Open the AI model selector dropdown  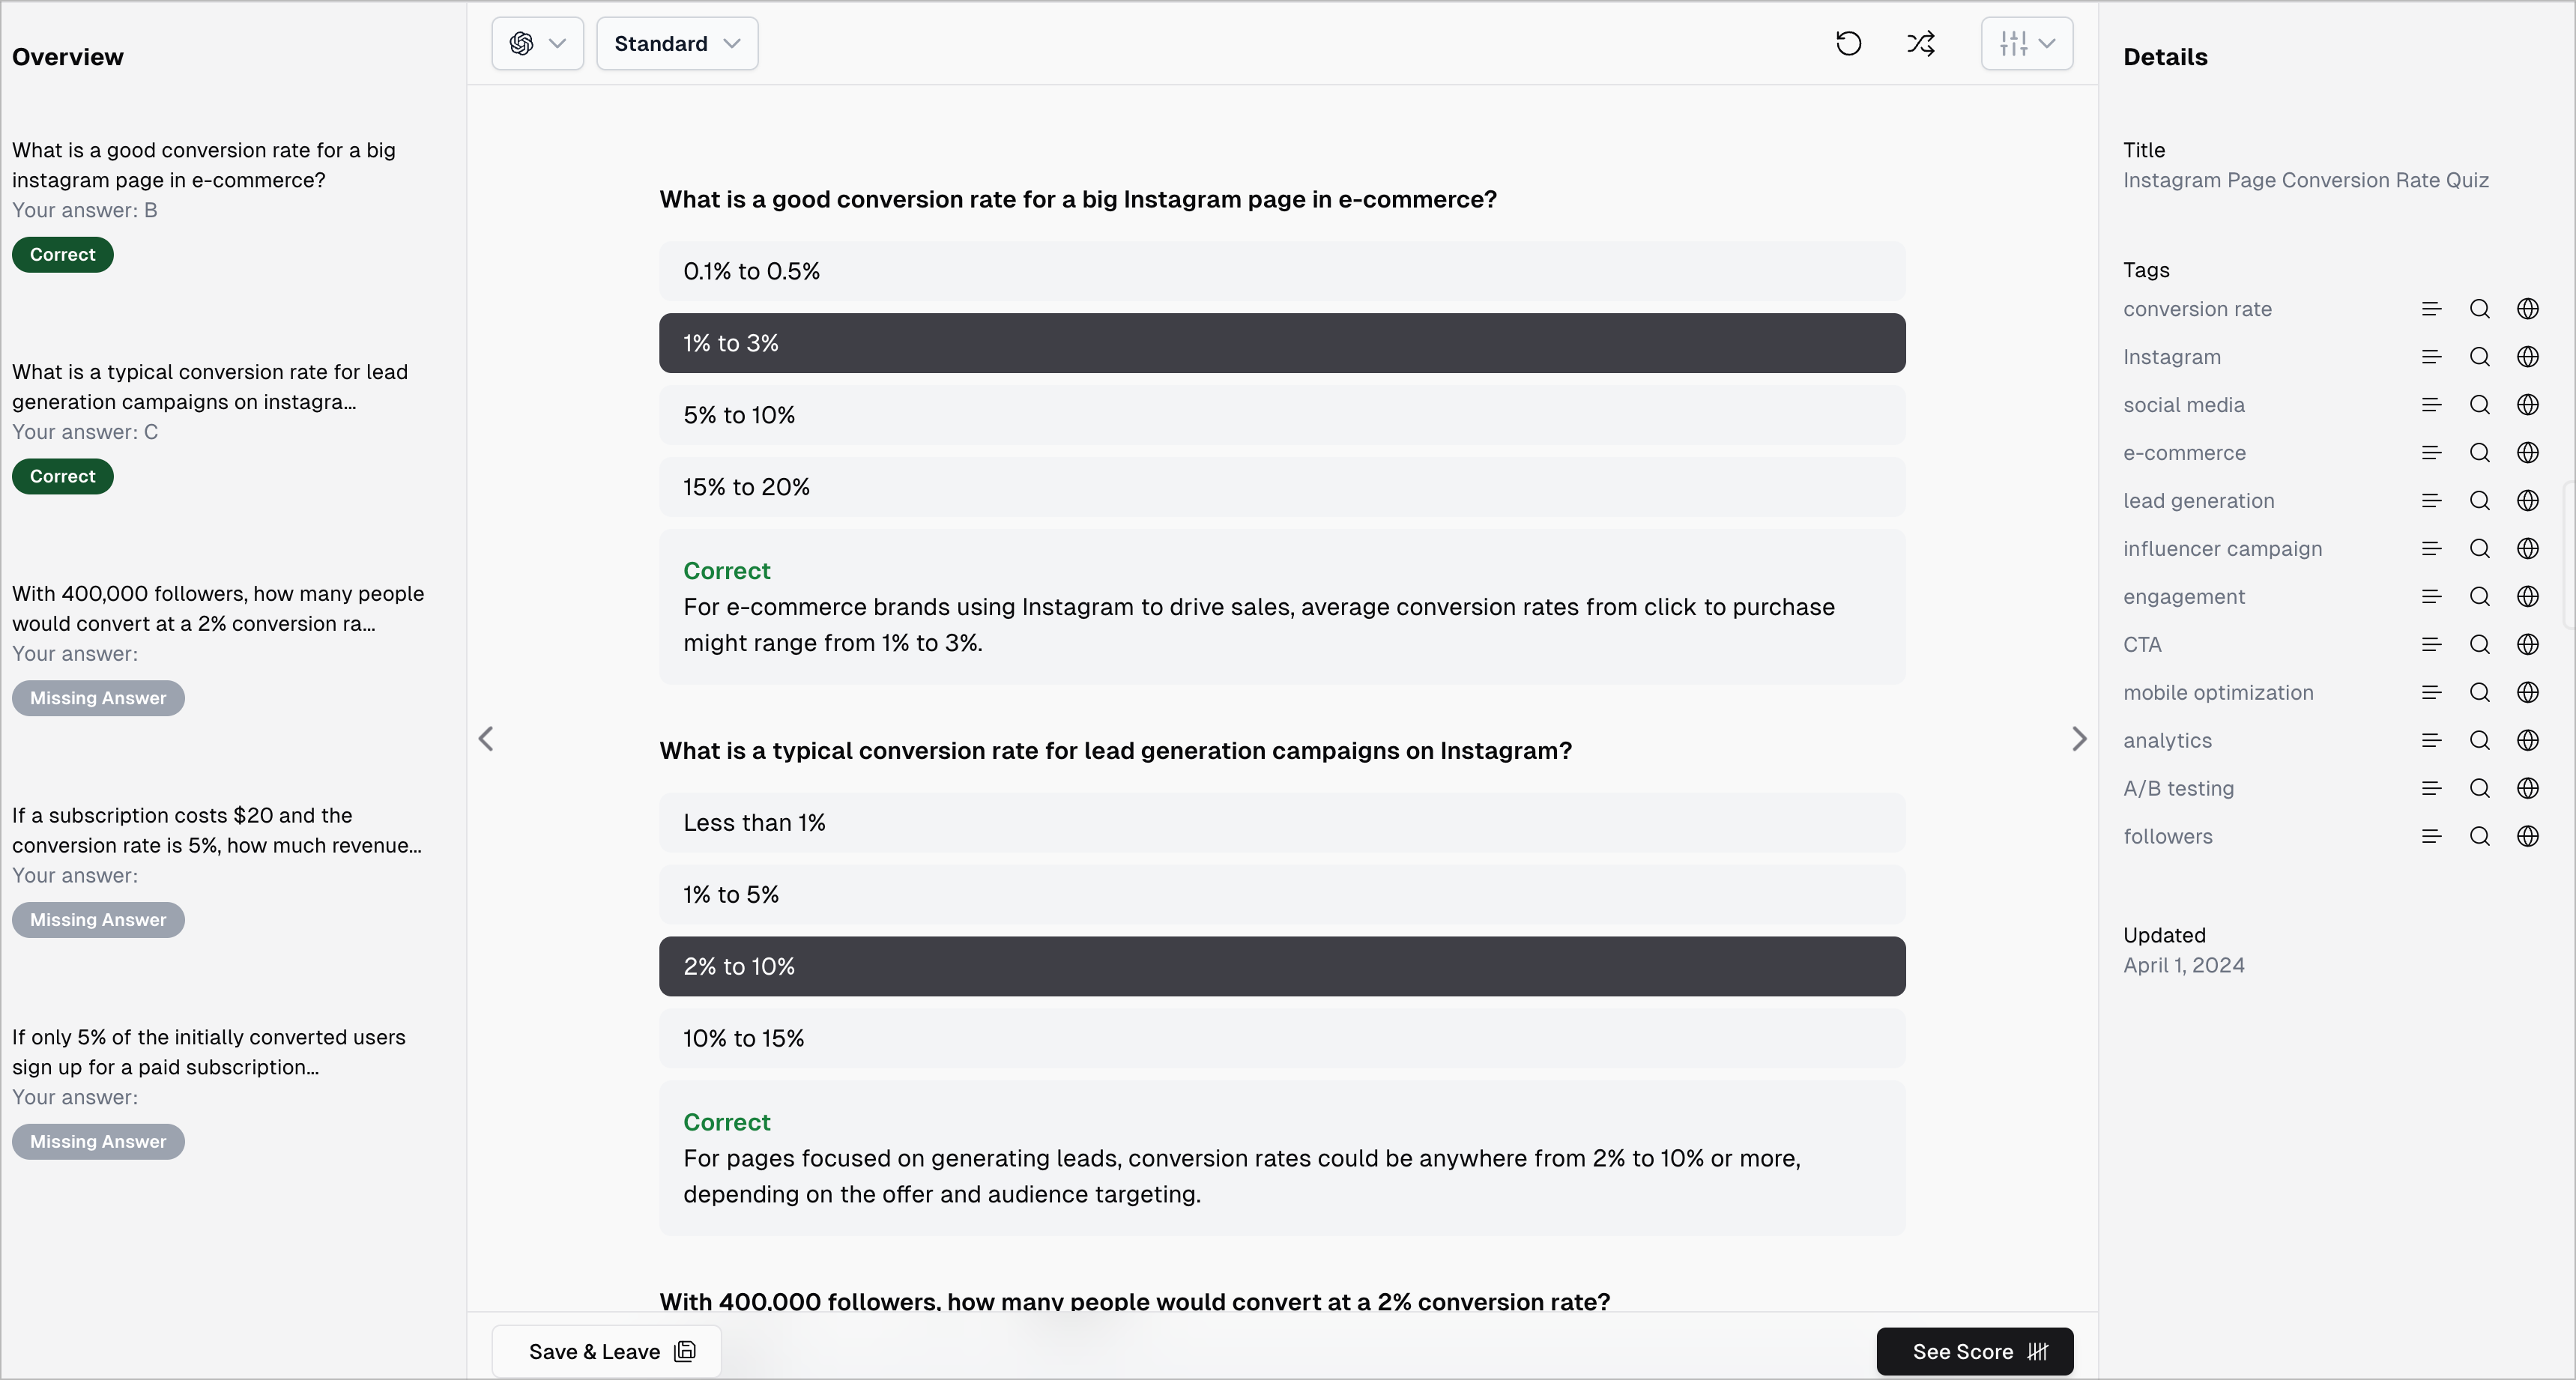pyautogui.click(x=537, y=44)
